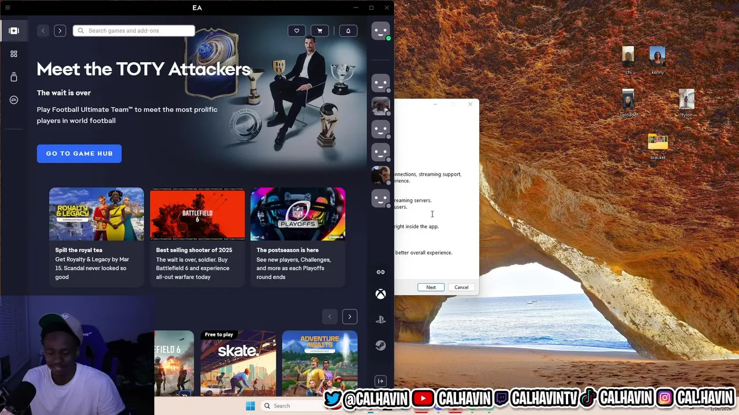Open the wishlist heart icon
The width and height of the screenshot is (739, 415).
tap(297, 31)
